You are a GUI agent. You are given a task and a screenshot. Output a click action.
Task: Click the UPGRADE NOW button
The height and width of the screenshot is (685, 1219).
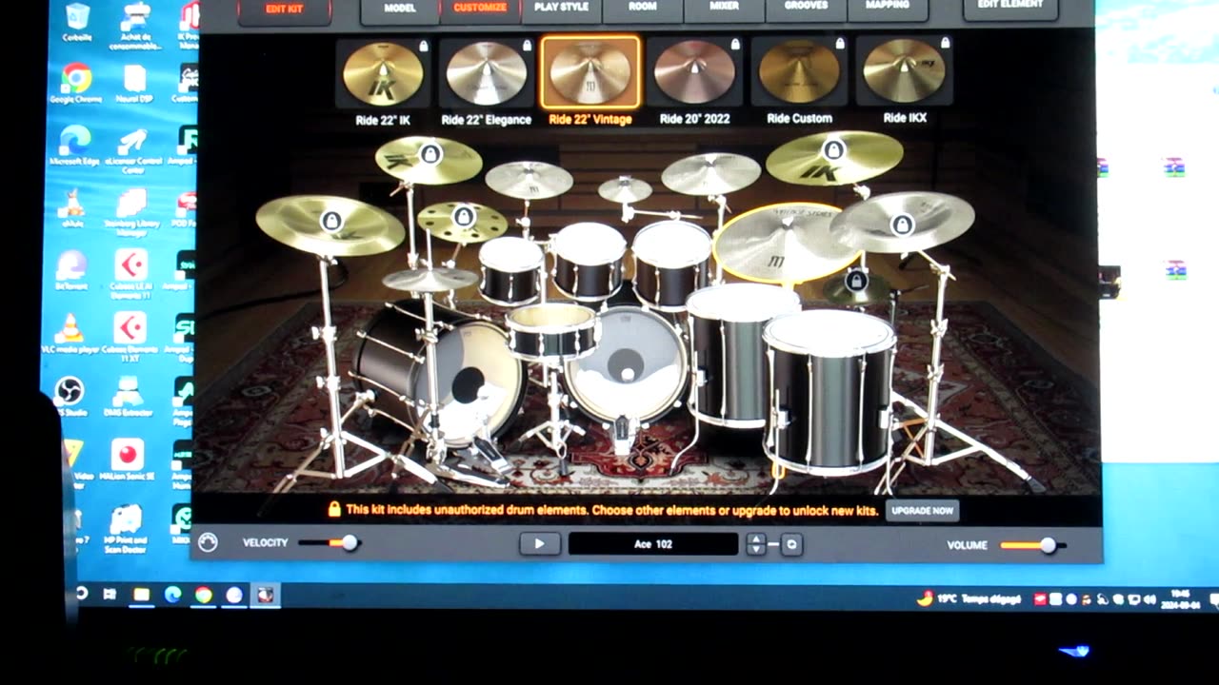pyautogui.click(x=922, y=511)
